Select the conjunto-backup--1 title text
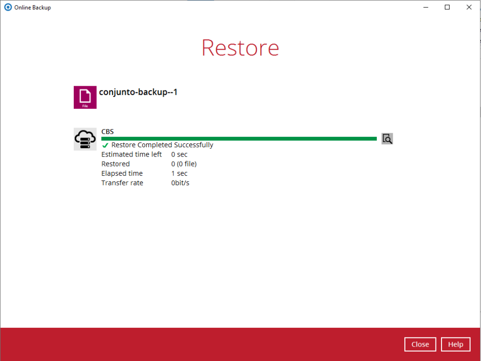The width and height of the screenshot is (481, 361). 138,92
